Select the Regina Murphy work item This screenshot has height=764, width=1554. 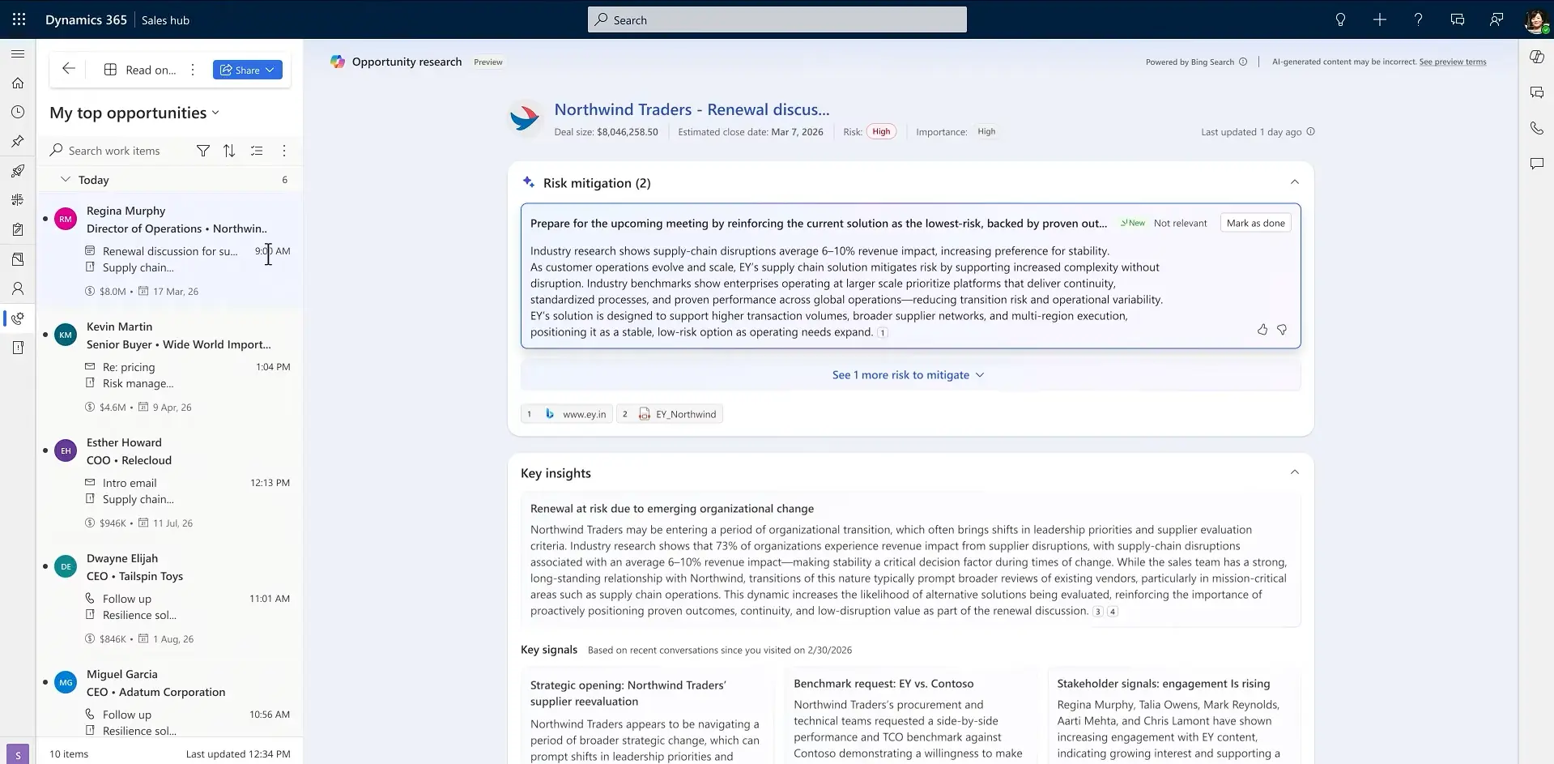coord(170,251)
